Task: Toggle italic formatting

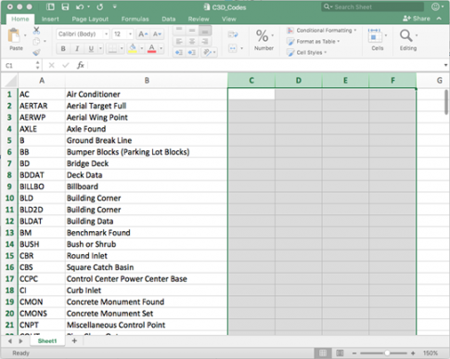Action: pyautogui.click(x=77, y=48)
